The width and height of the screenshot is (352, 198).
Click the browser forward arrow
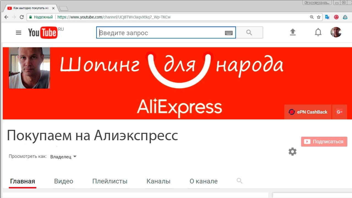14,17
